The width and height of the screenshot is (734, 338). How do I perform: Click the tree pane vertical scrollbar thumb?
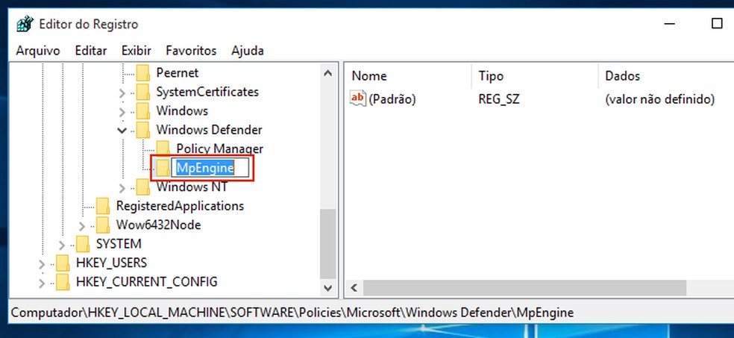click(328, 243)
